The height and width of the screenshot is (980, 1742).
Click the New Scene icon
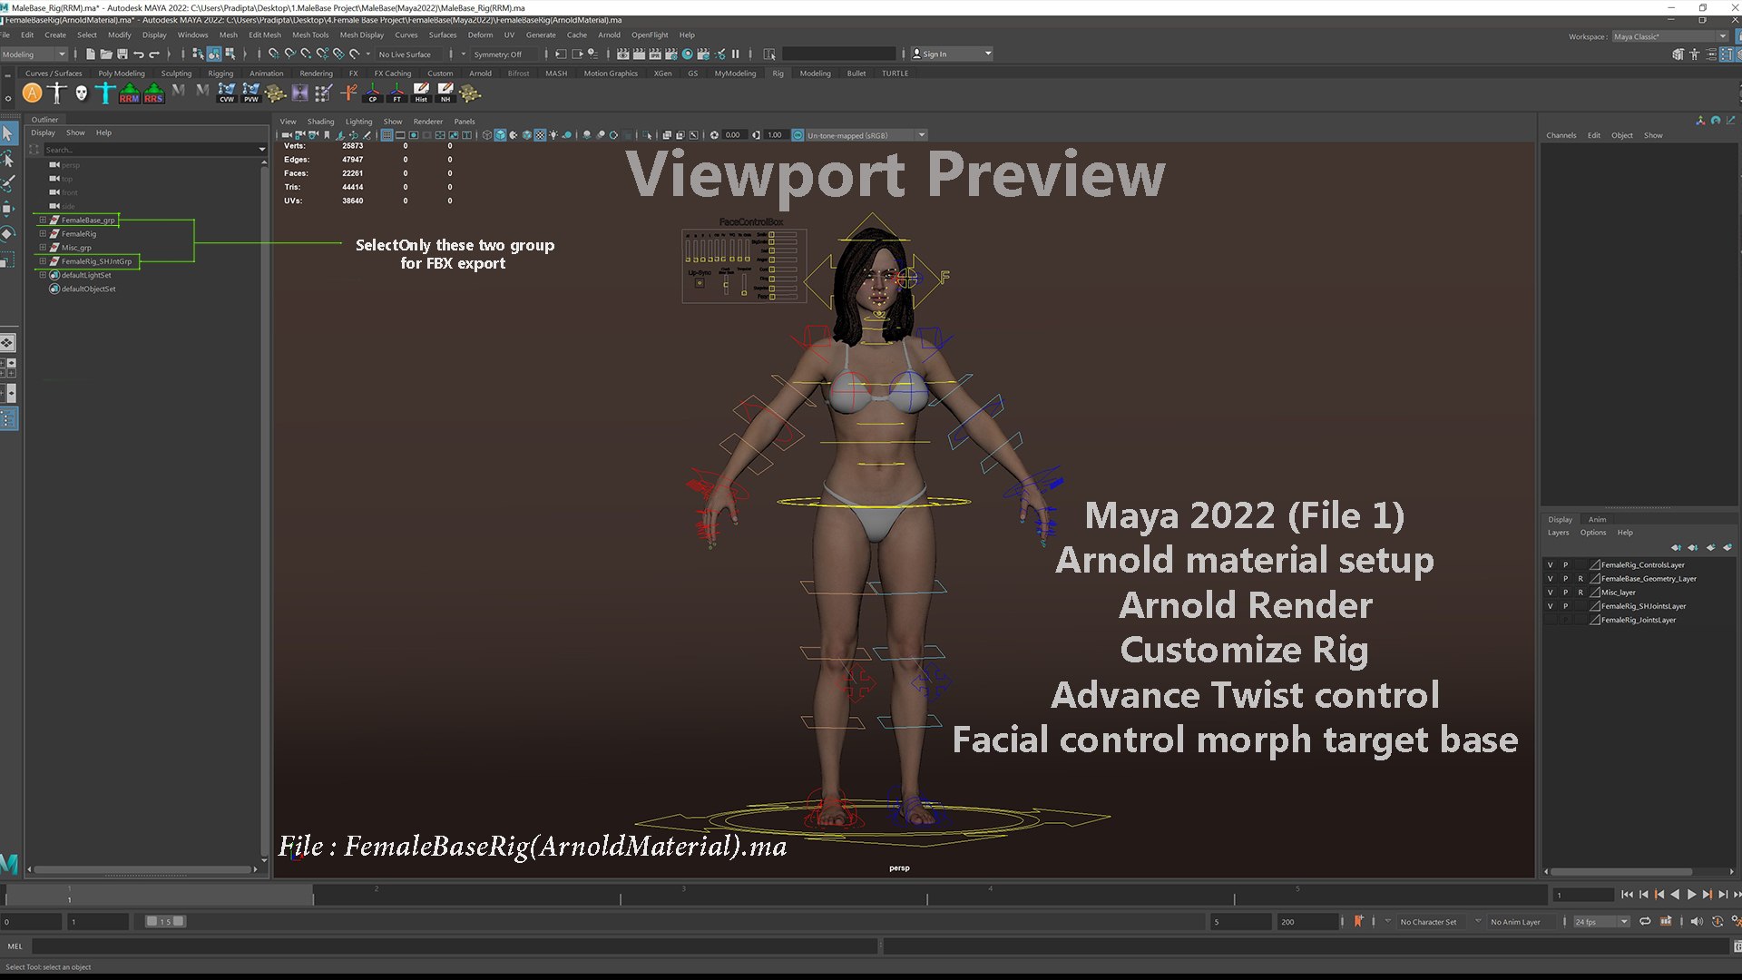point(90,54)
